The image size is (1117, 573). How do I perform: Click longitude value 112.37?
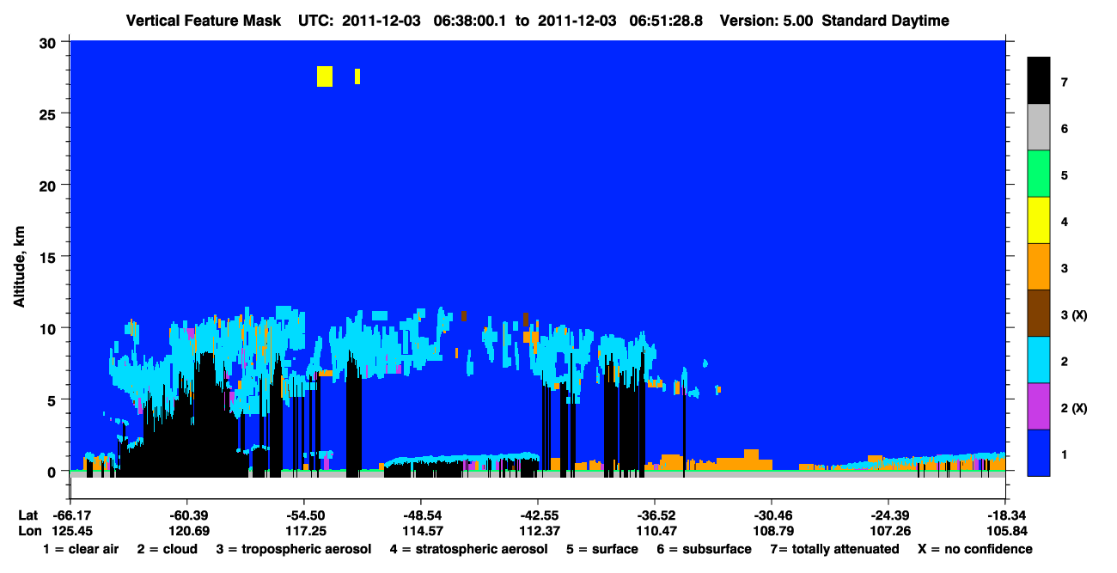tap(538, 531)
